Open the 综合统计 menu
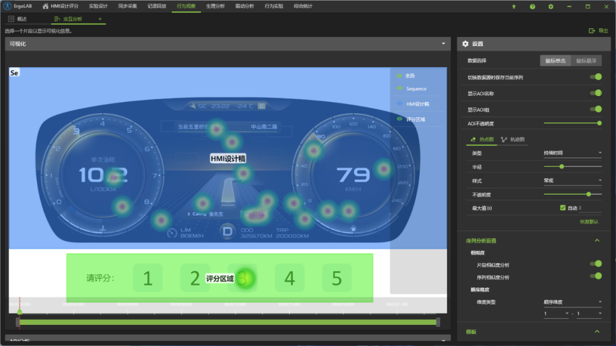This screenshot has height=346, width=616. 303,6
